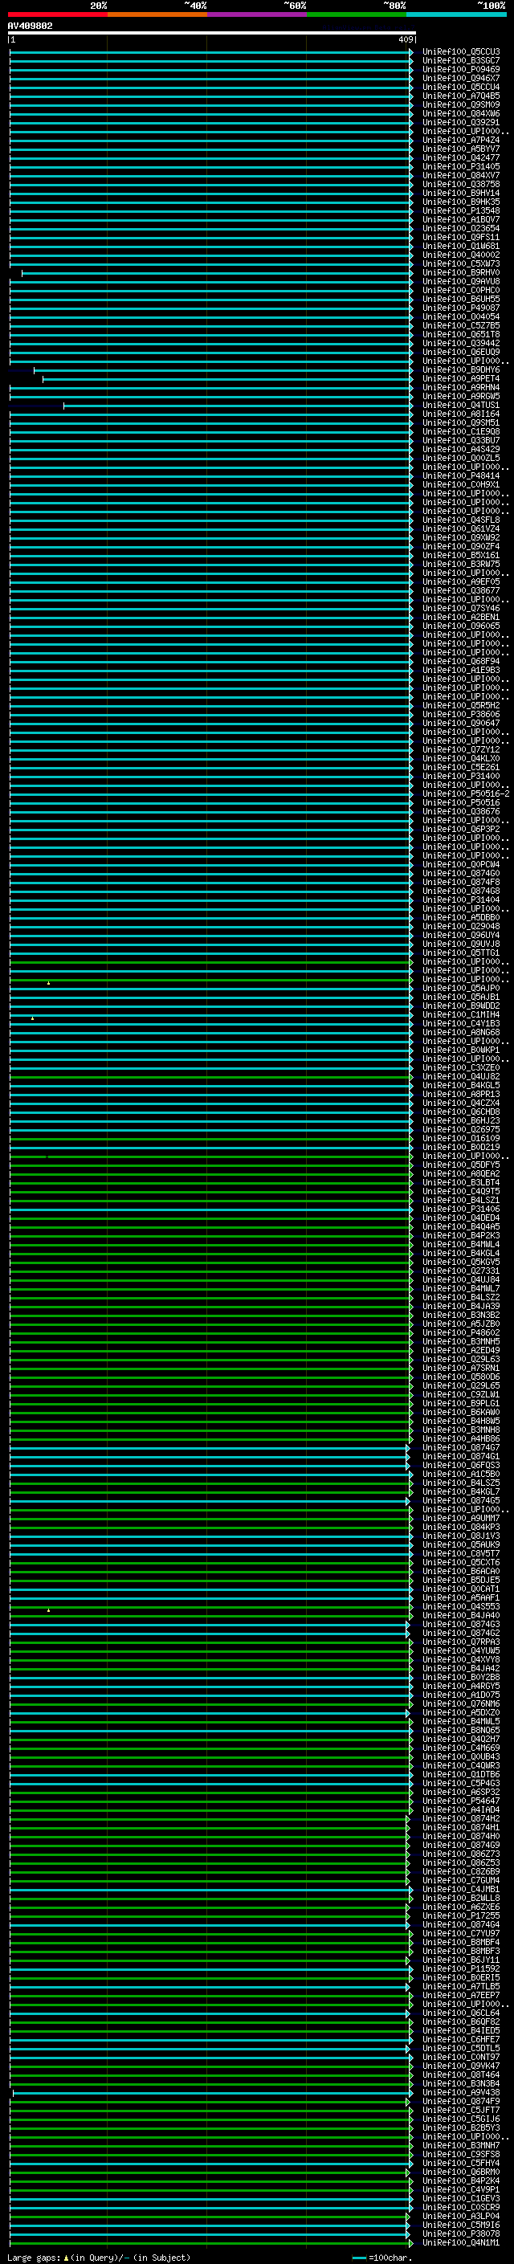Viewport: 514px width, 2264px height.
Task: Click label UniRef100_Q5DFY5
Action: coord(460,1165)
